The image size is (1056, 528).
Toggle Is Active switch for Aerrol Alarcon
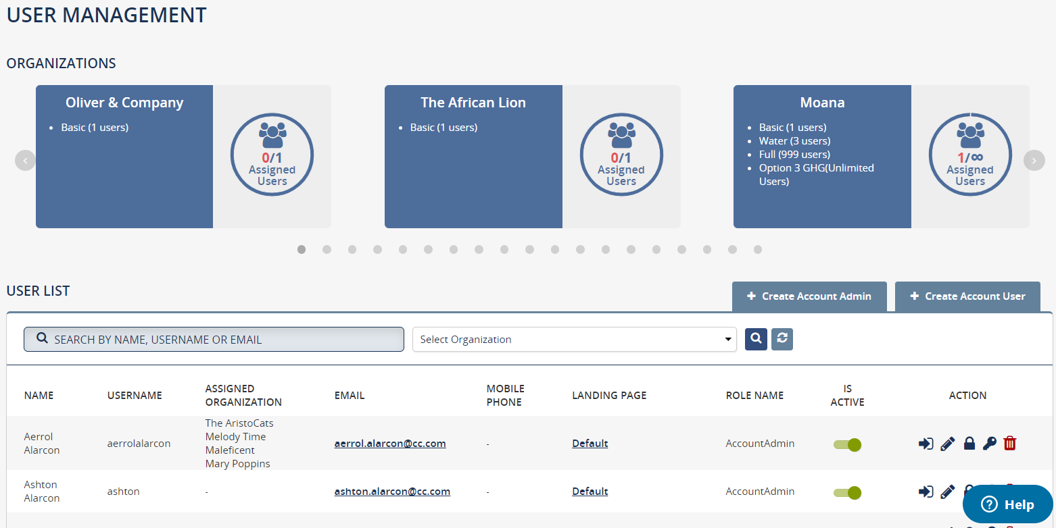click(847, 444)
